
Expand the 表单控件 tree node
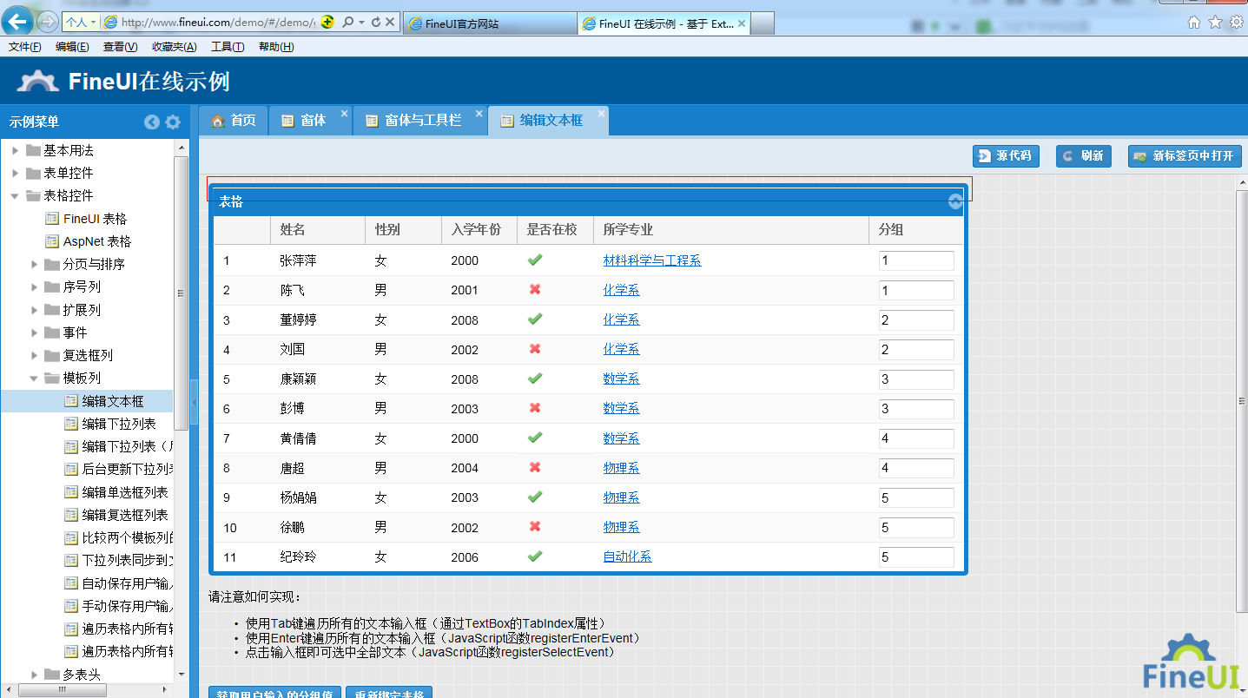click(x=15, y=173)
